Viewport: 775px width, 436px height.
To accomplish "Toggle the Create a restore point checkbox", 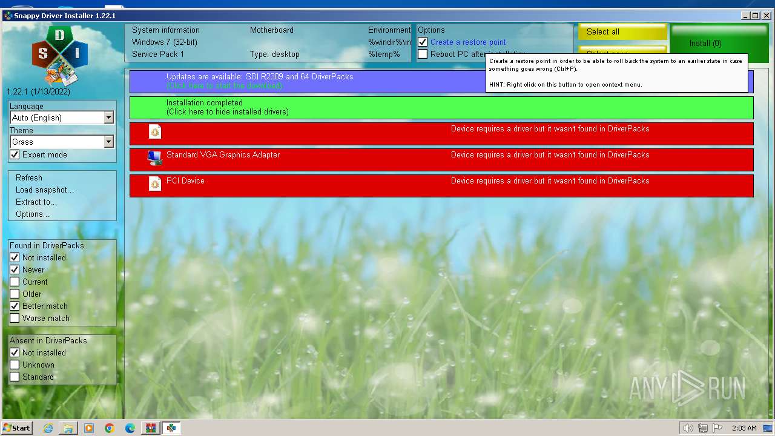I will (x=423, y=42).
